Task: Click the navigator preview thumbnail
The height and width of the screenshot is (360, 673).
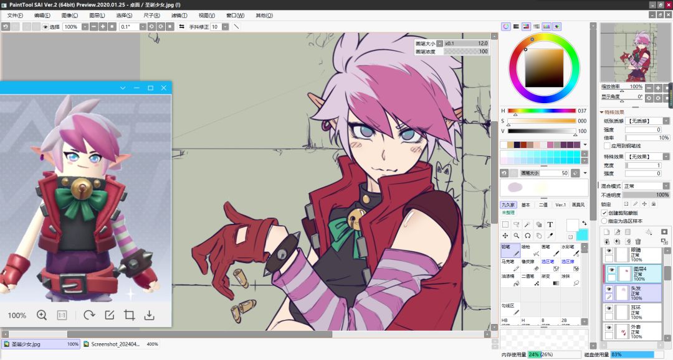Action: [x=634, y=53]
